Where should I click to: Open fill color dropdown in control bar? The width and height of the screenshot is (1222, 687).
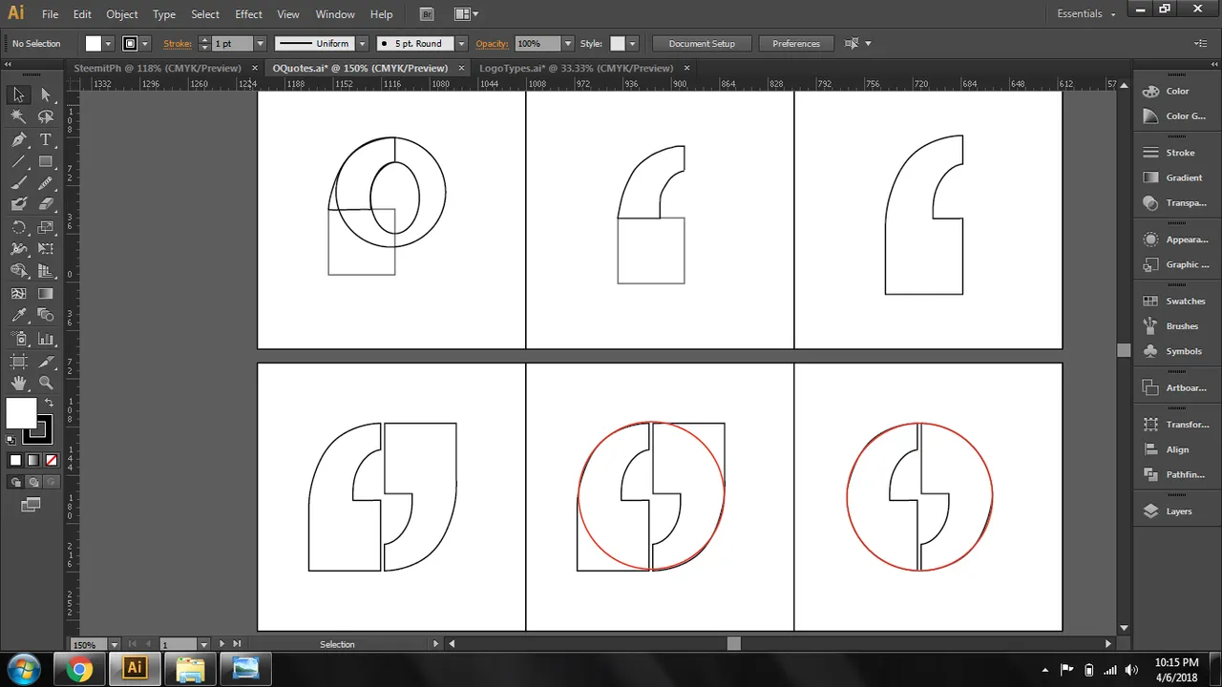108,44
